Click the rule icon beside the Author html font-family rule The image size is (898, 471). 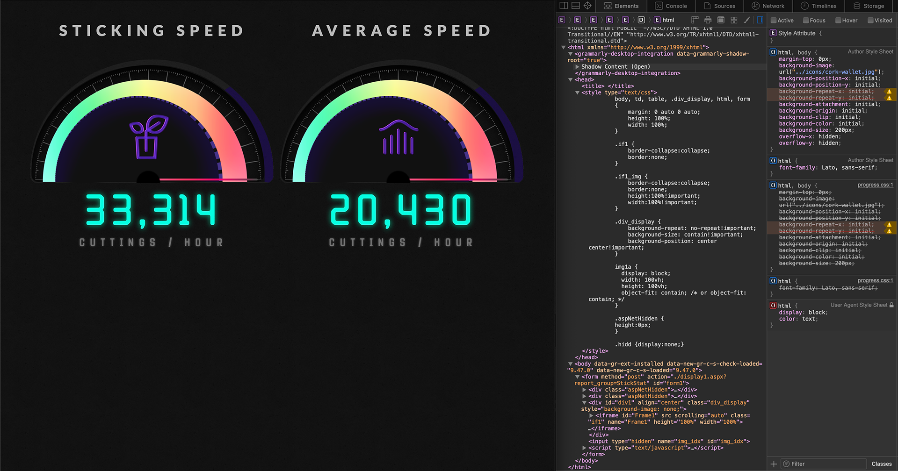[773, 160]
